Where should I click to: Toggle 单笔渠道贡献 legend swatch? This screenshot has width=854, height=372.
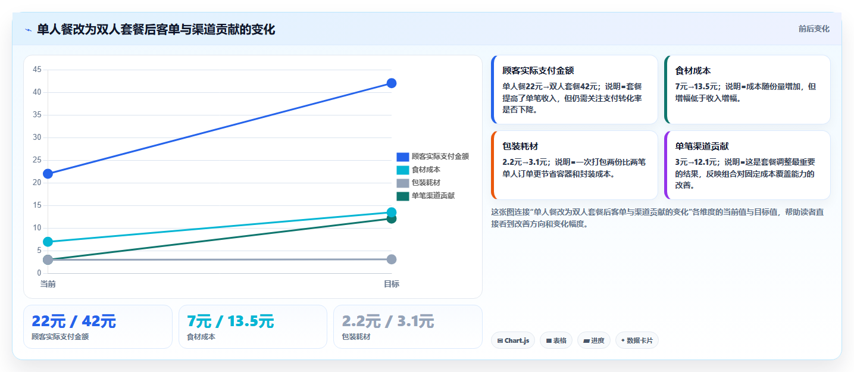pos(402,196)
